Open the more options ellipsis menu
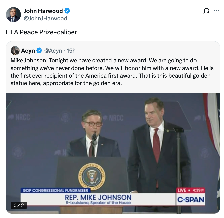 [217, 11]
